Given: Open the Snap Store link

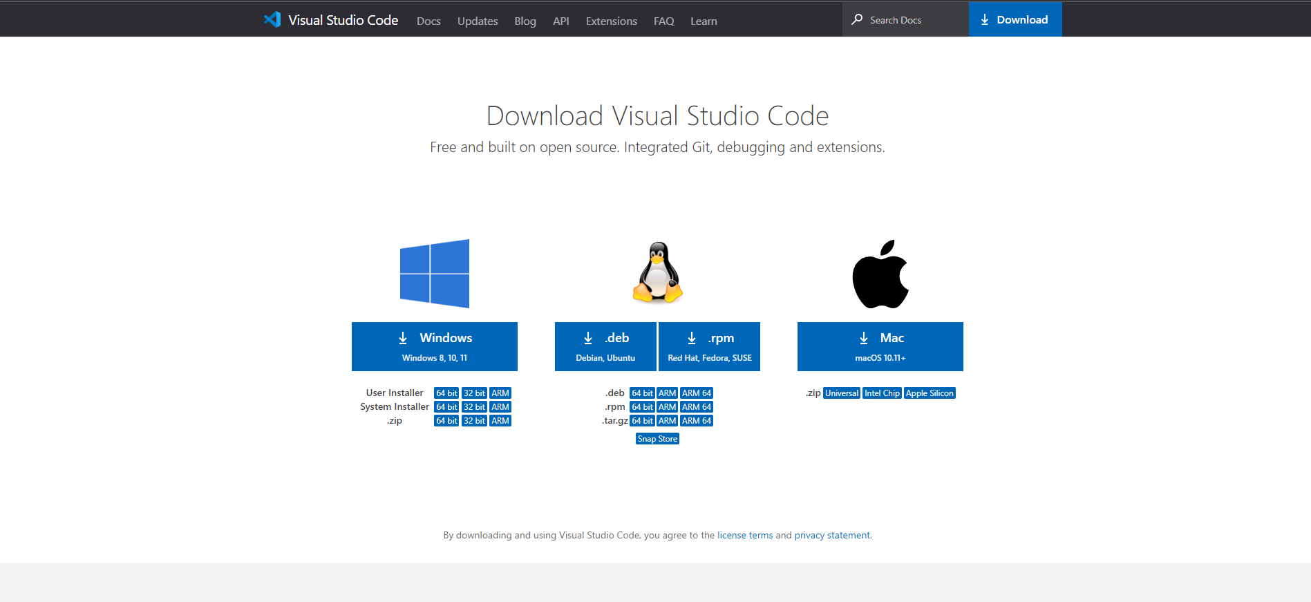Looking at the screenshot, I should [x=657, y=439].
